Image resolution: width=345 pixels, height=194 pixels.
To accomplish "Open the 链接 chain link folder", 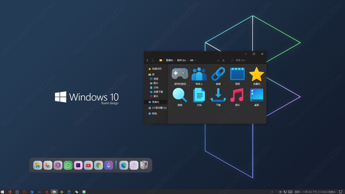I will pos(218,74).
